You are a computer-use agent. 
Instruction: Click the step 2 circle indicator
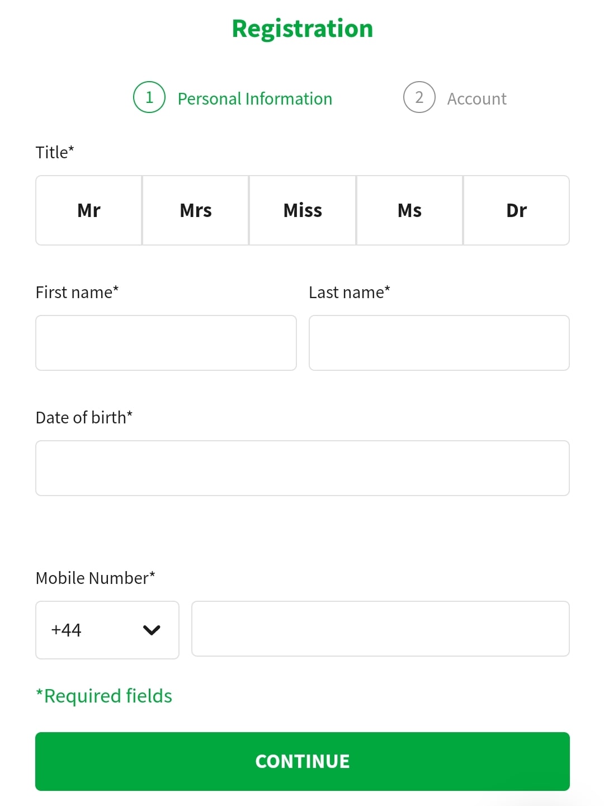tap(419, 97)
